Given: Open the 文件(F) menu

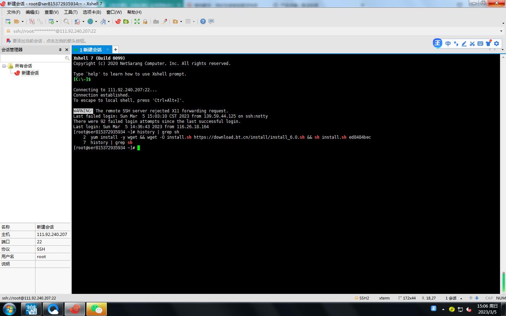Looking at the screenshot, I should tap(14, 12).
